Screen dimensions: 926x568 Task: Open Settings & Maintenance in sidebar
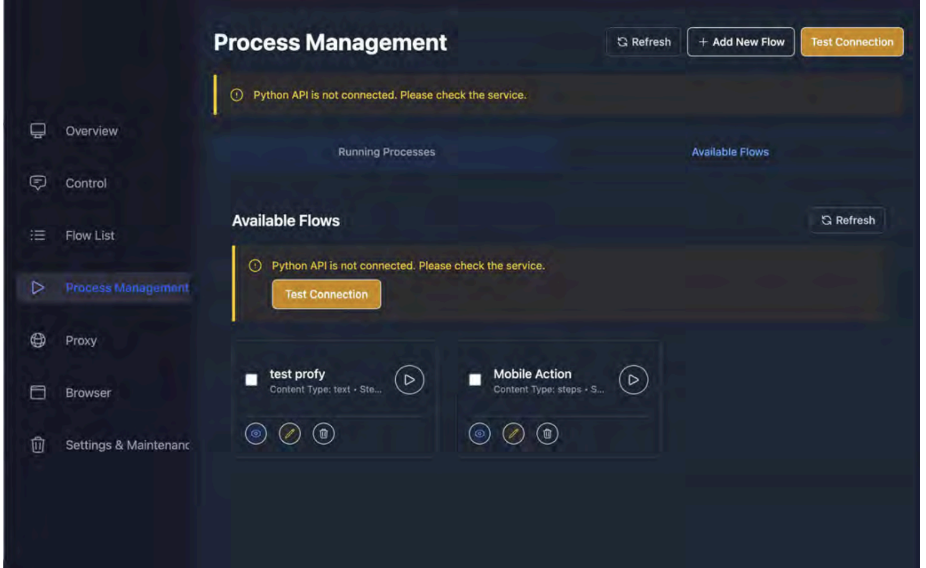(127, 445)
